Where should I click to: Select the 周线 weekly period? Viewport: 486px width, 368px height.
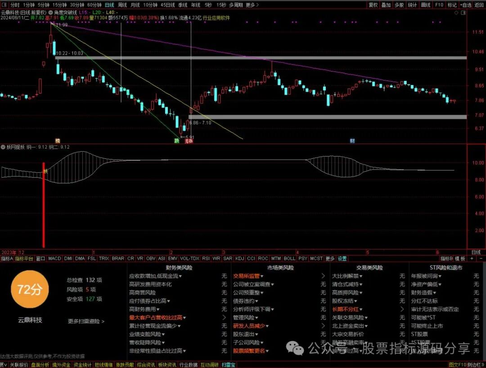pos(122,5)
